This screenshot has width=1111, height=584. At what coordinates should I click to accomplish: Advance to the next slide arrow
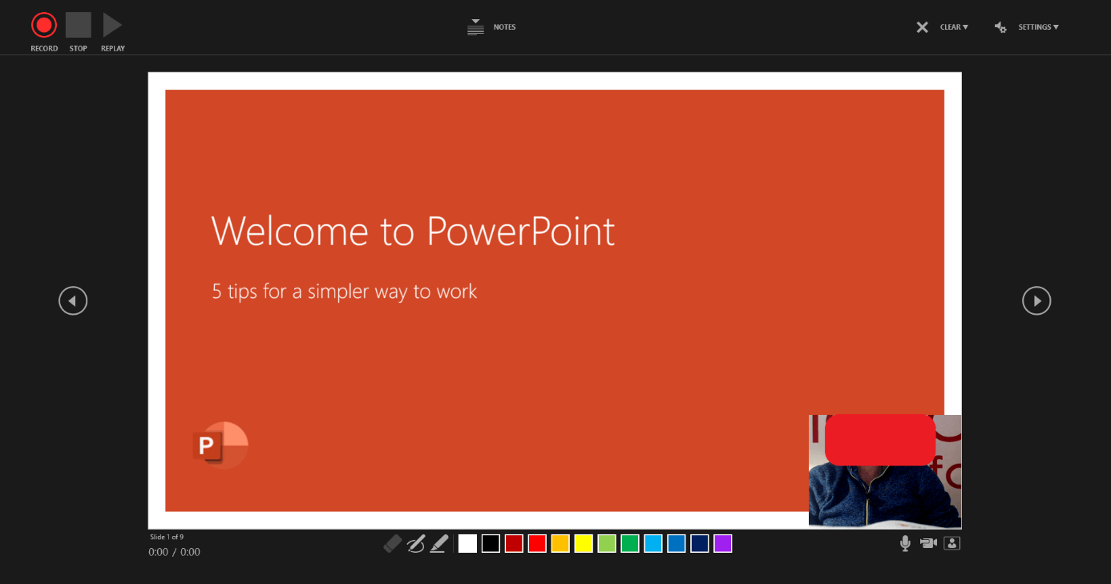(1036, 301)
